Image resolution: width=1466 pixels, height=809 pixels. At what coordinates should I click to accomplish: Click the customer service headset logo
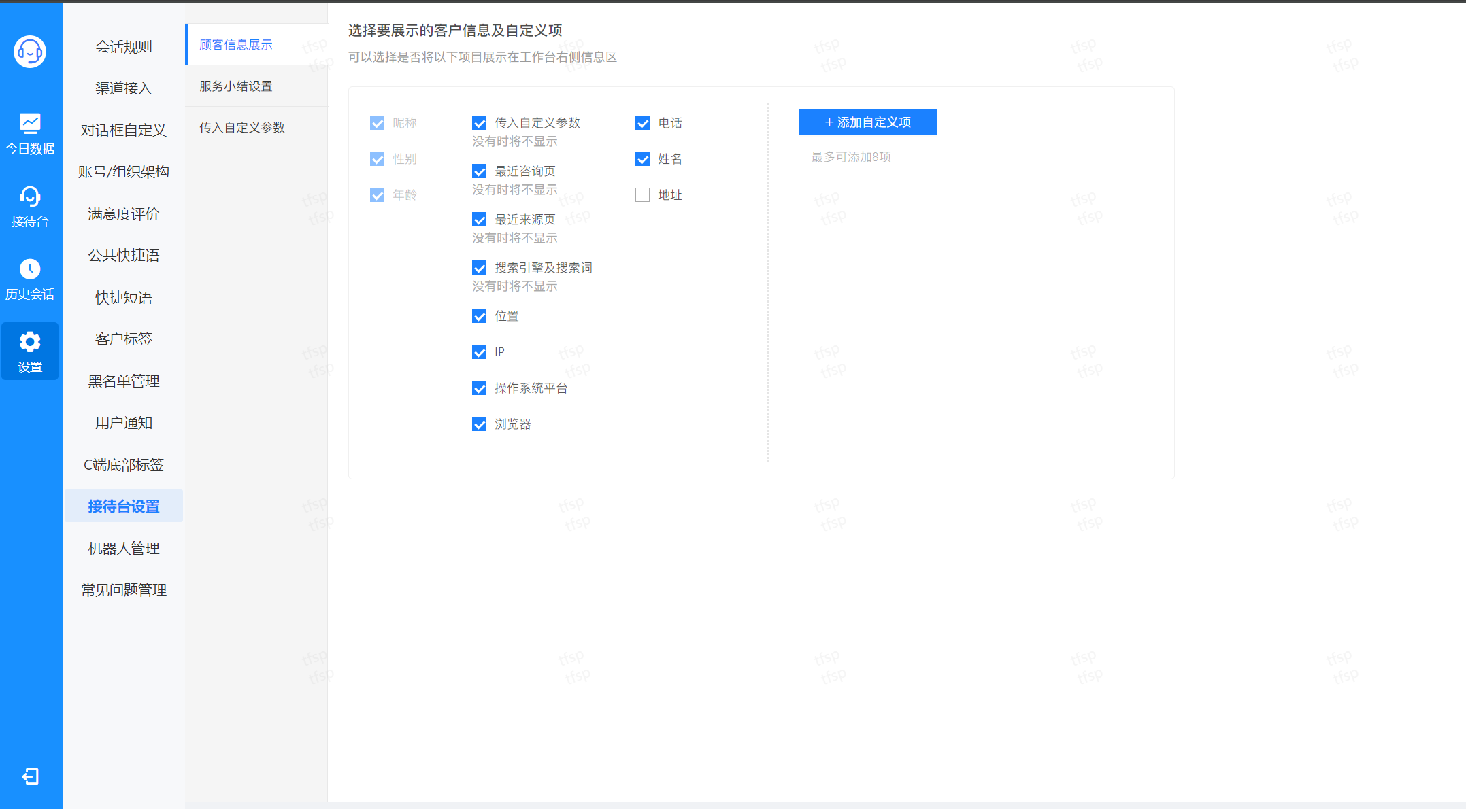tap(30, 51)
